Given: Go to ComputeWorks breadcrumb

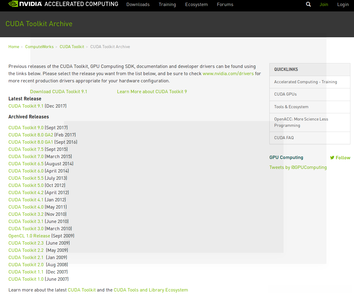Looking at the screenshot, I should click(39, 47).
